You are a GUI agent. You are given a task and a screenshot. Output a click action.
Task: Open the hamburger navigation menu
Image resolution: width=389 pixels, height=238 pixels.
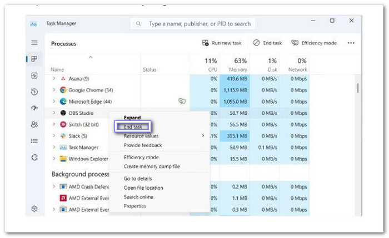click(x=34, y=43)
